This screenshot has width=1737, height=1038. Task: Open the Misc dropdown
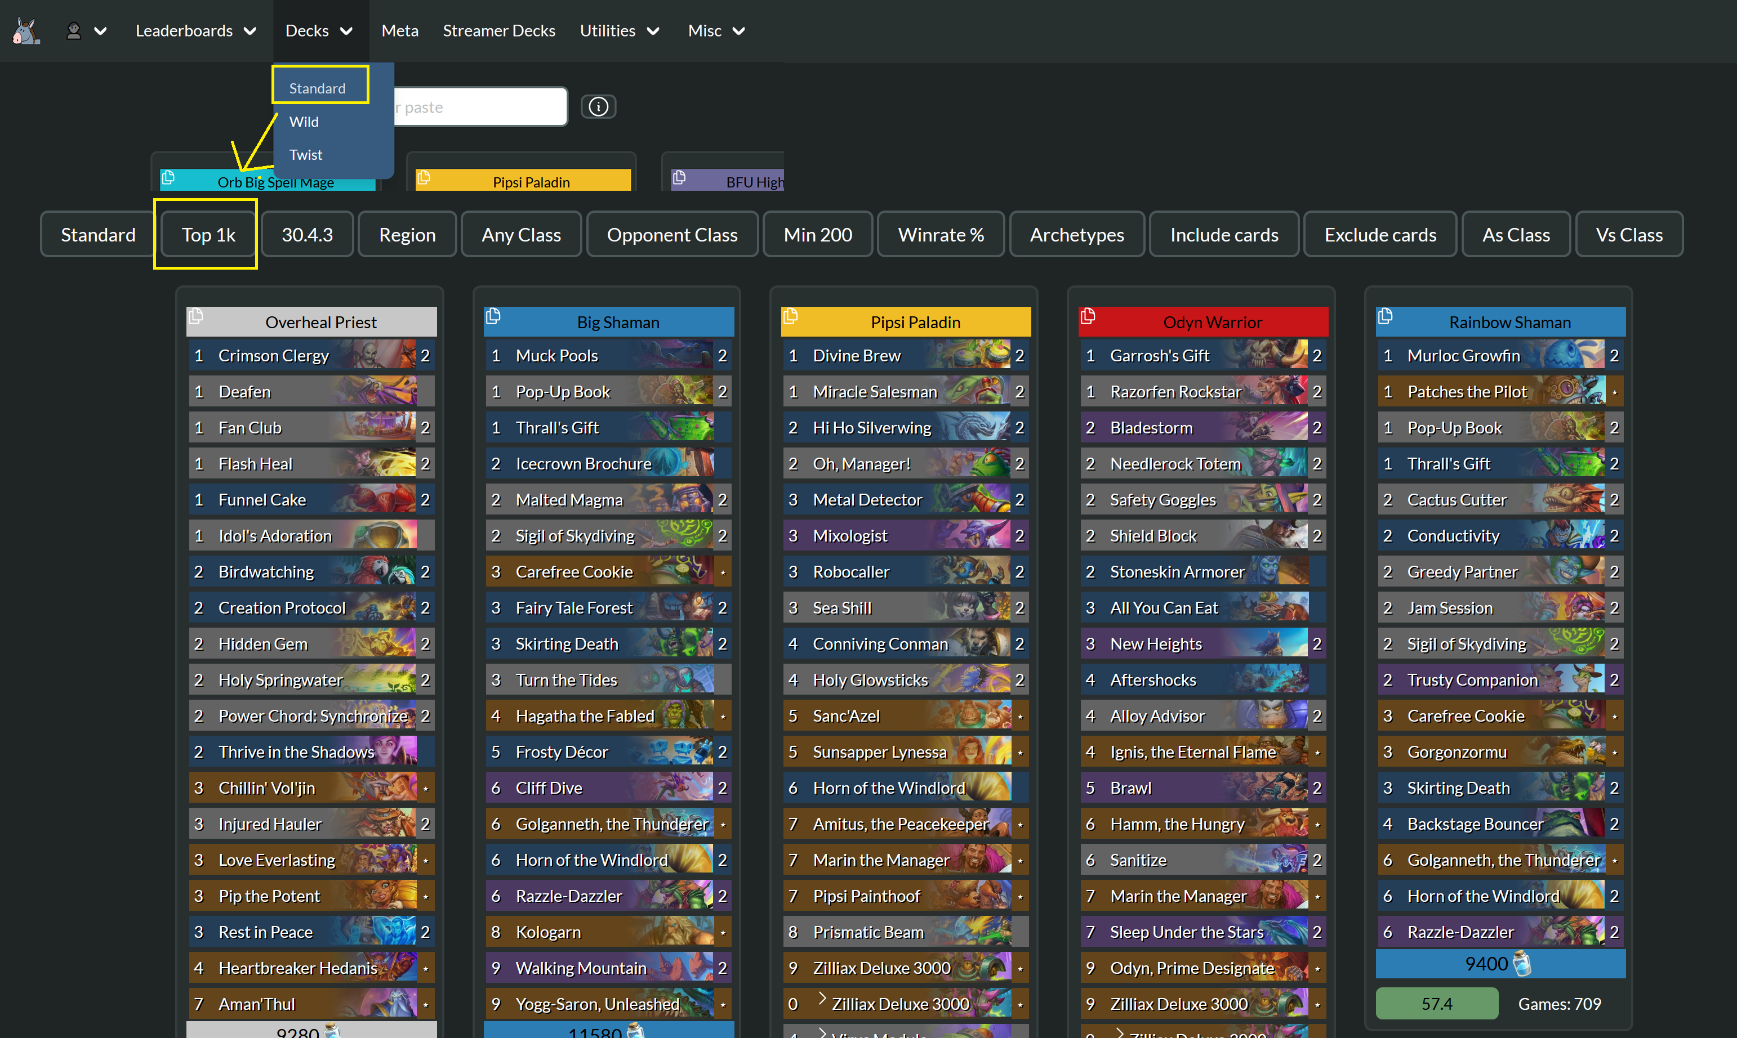(716, 31)
